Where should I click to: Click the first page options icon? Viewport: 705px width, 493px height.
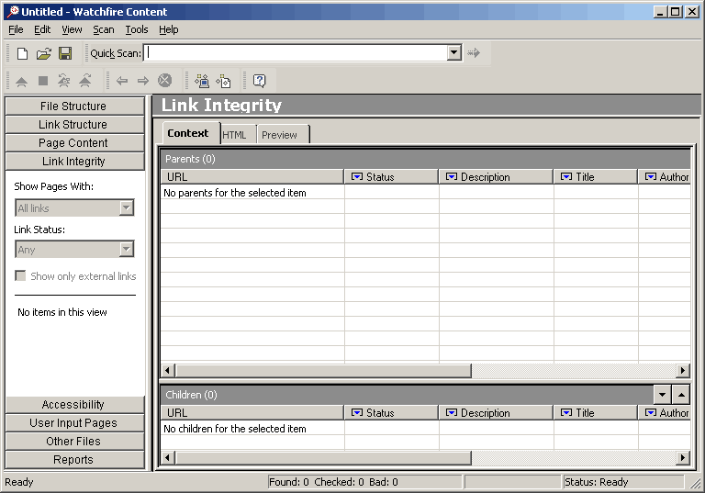tap(202, 81)
